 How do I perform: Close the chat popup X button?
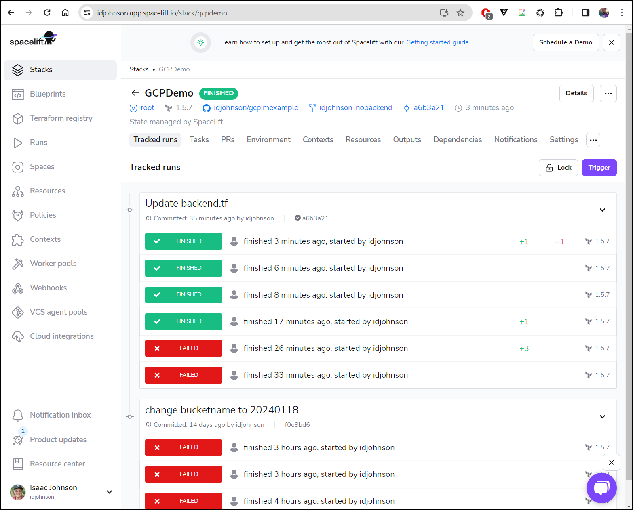pyautogui.click(x=612, y=462)
